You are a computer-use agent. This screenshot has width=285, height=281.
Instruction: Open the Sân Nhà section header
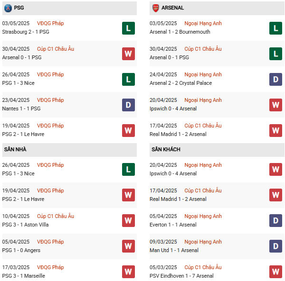point(69,150)
